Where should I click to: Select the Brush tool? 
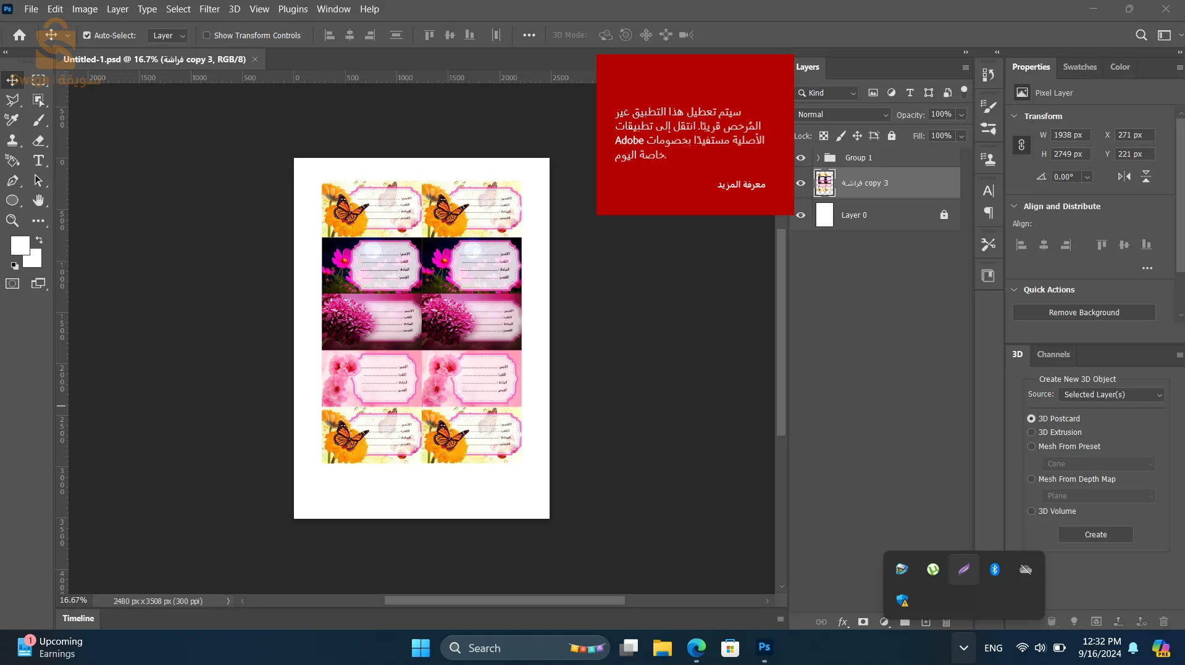[38, 120]
